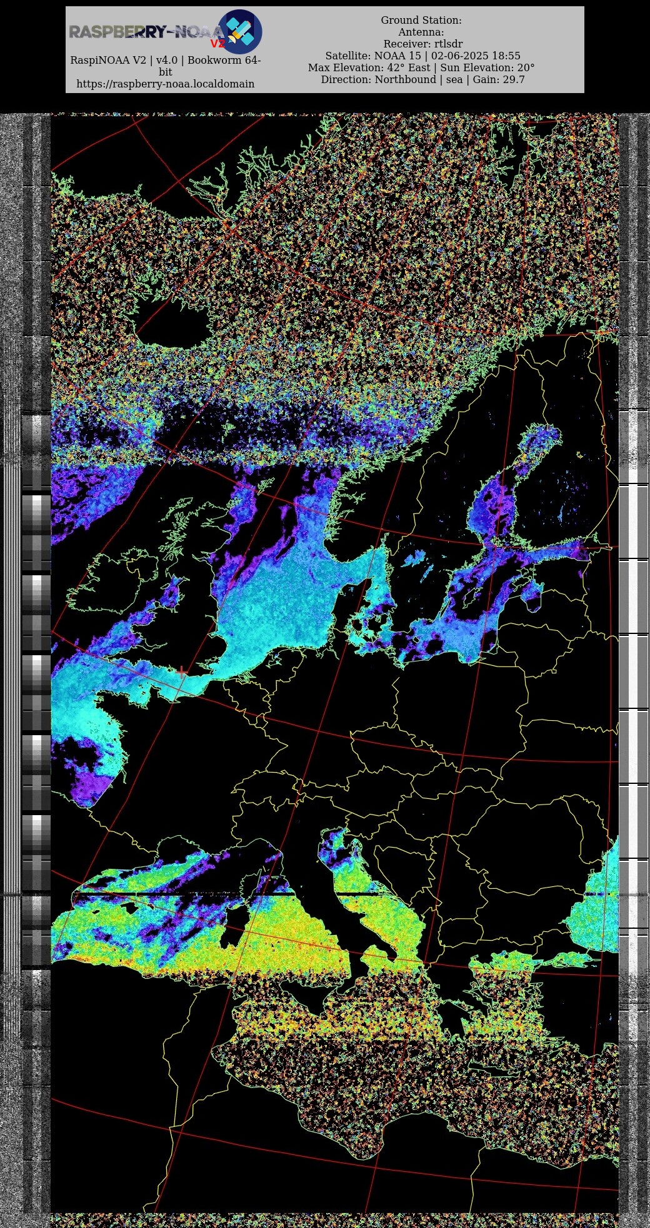The height and width of the screenshot is (1228, 650).
Task: Click the 'Direction: Northbound | sea | Gain: 29.7' line
Action: [423, 80]
